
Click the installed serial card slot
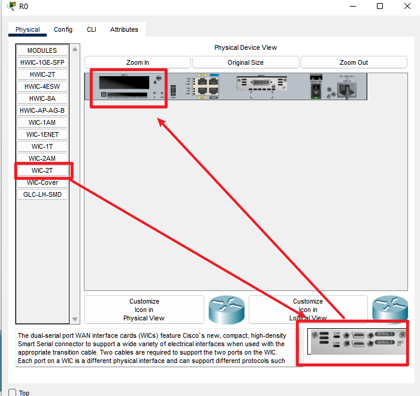click(262, 83)
